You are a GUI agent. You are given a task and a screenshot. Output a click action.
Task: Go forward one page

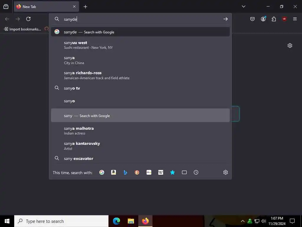(18, 19)
